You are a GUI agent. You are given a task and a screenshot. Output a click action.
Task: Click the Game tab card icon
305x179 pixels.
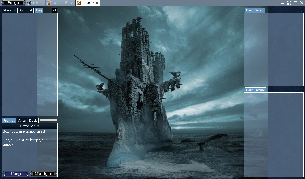pyautogui.click(x=79, y=3)
